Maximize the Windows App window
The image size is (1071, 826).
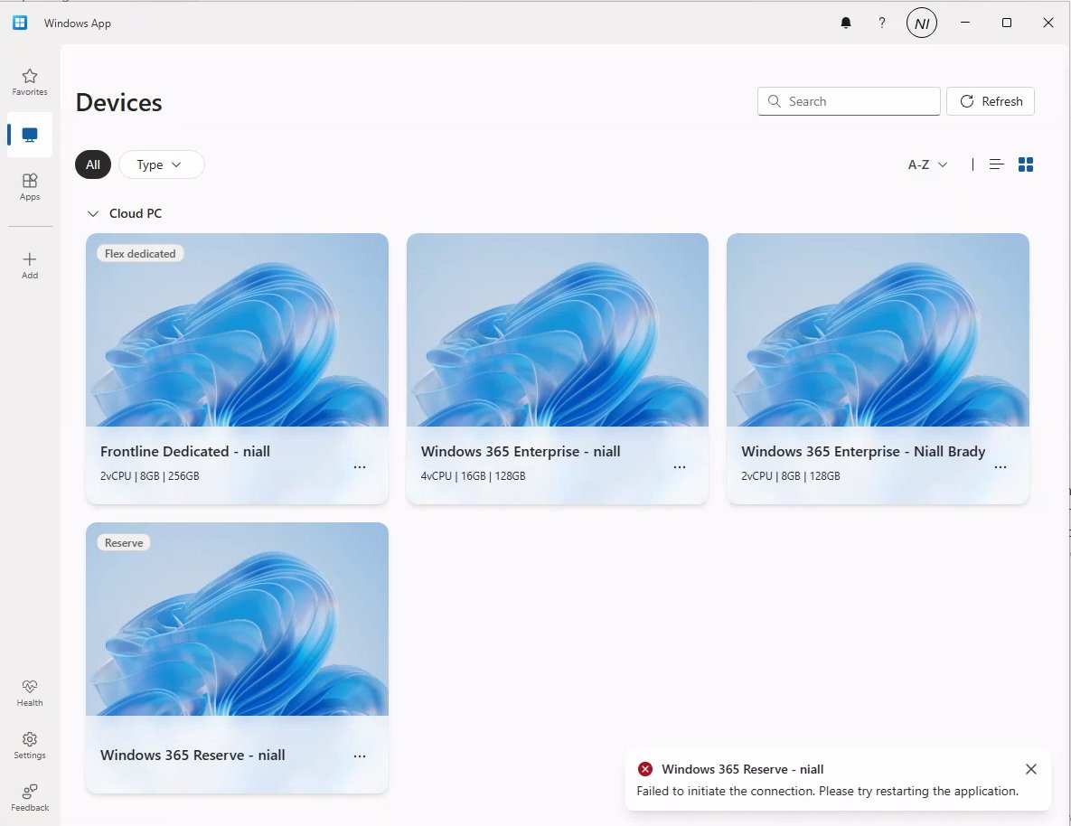pos(1007,23)
